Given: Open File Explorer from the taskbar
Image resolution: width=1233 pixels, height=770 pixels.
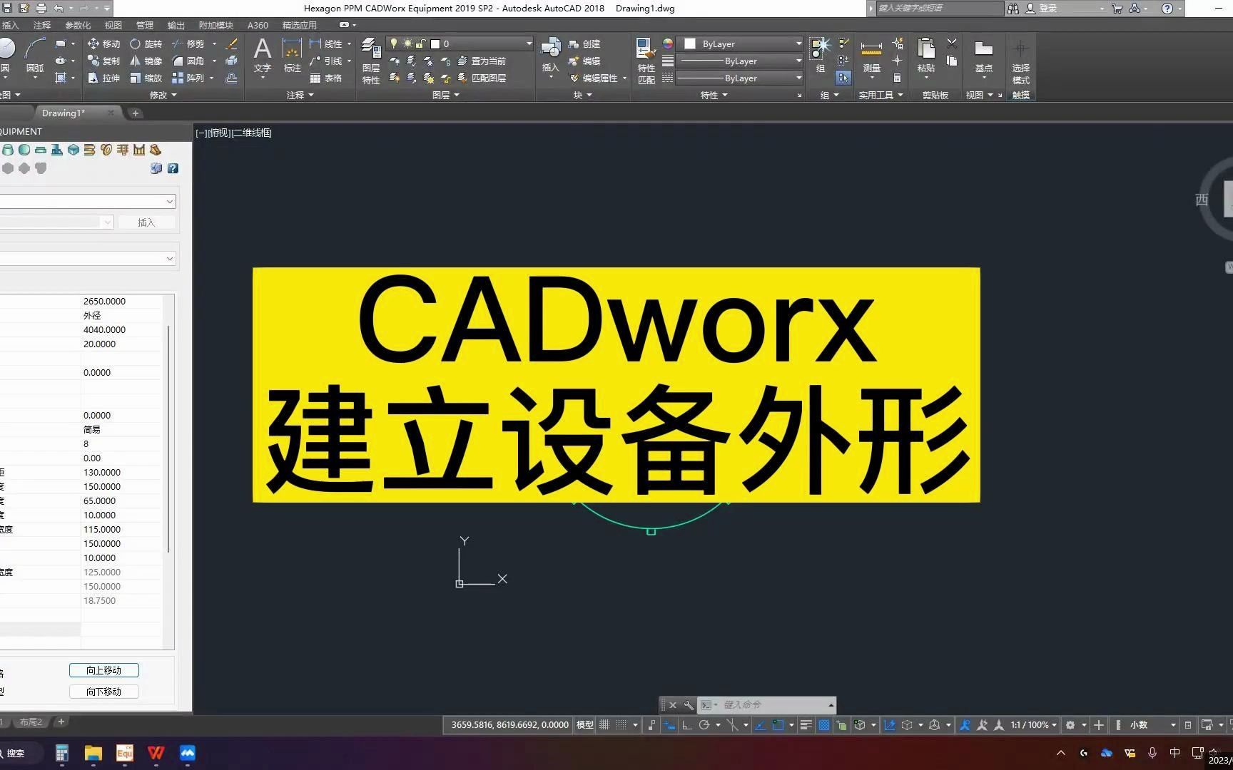Looking at the screenshot, I should click(x=93, y=753).
